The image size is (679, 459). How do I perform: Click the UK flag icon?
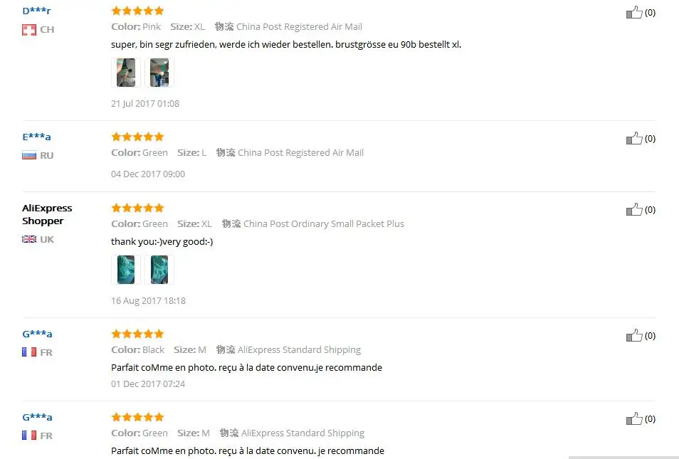pyautogui.click(x=29, y=239)
